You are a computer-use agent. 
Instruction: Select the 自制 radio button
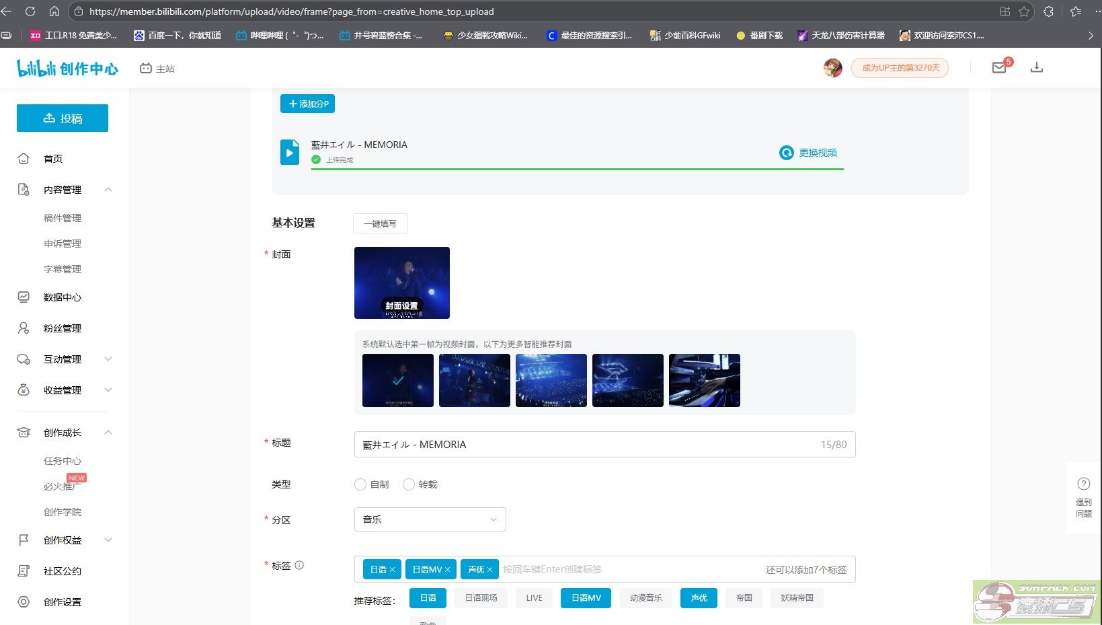click(x=360, y=484)
